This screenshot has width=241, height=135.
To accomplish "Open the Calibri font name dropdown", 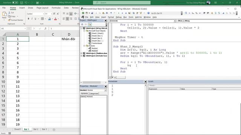I will click(x=44, y=14).
